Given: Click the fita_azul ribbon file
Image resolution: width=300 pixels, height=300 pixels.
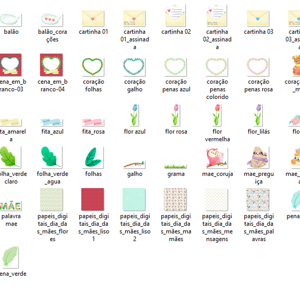Looking at the screenshot, I should [52, 122].
